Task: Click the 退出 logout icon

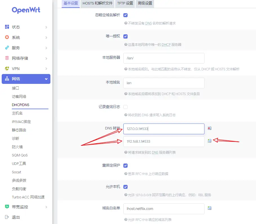Action: pos(7,217)
